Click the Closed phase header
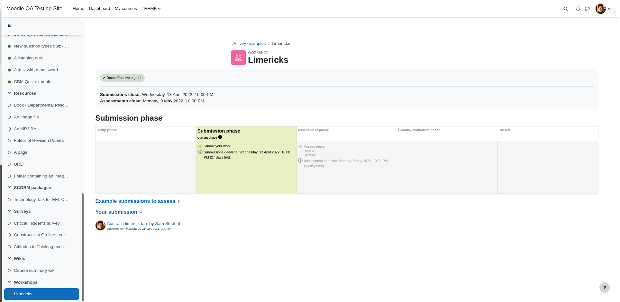The height and width of the screenshot is (302, 620). pyautogui.click(x=504, y=130)
